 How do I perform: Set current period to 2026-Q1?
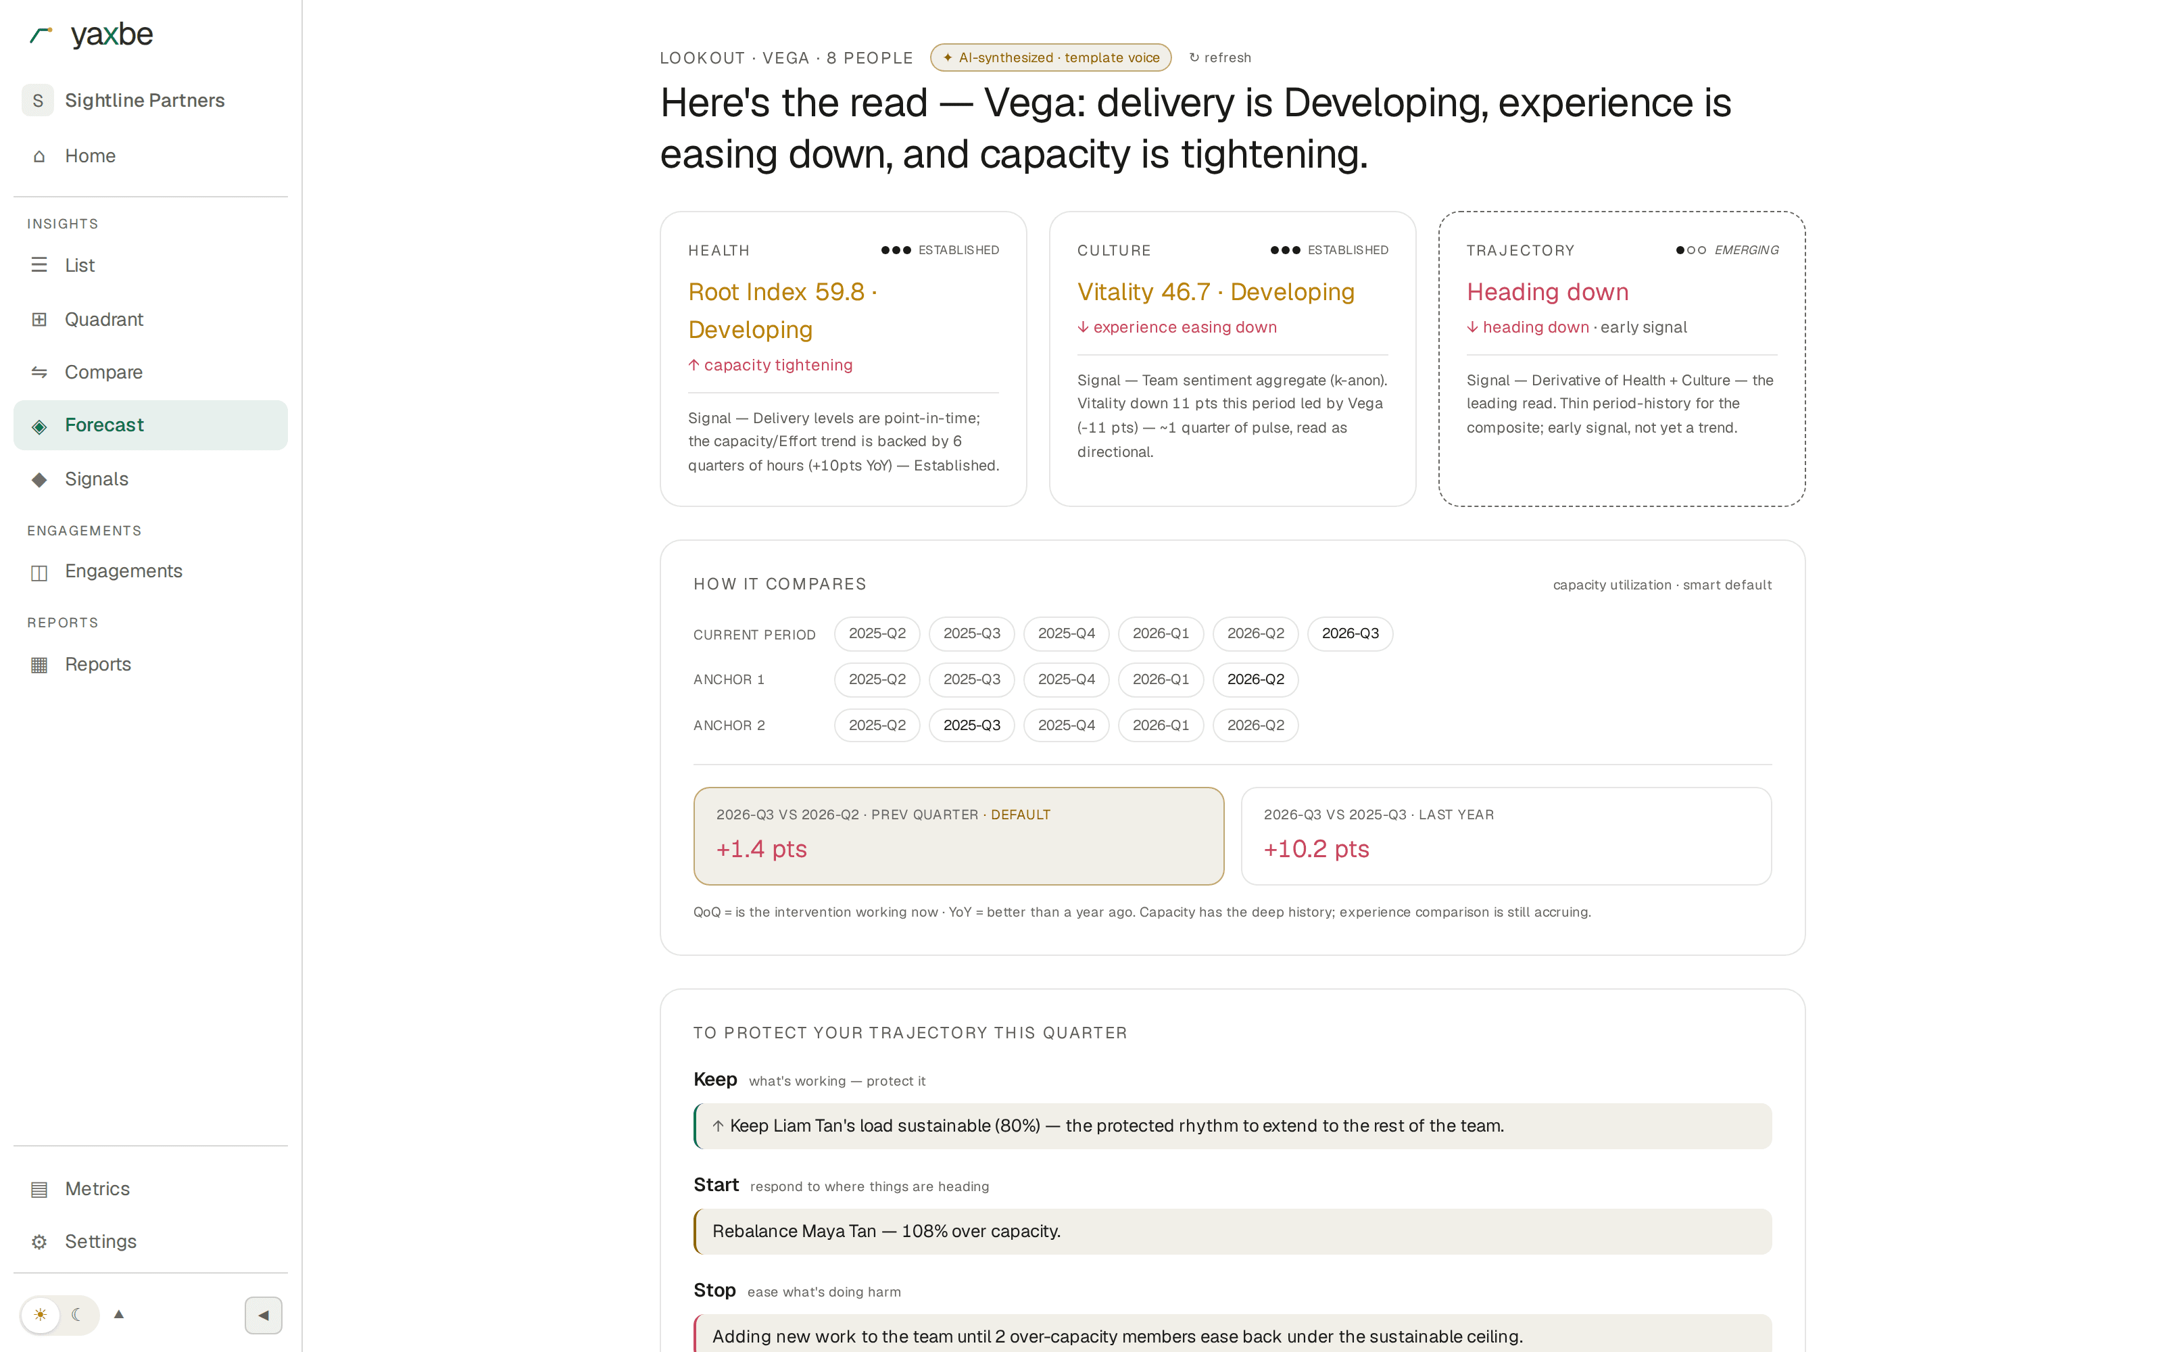coord(1160,633)
